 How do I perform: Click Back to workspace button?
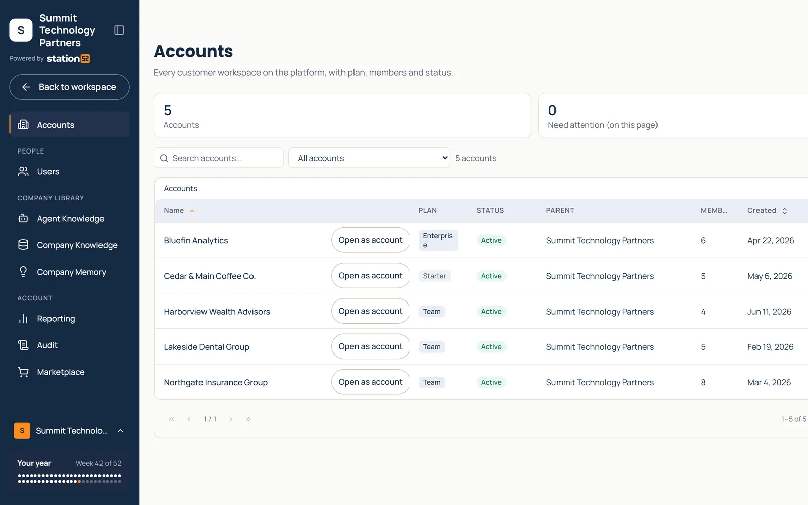[70, 87]
